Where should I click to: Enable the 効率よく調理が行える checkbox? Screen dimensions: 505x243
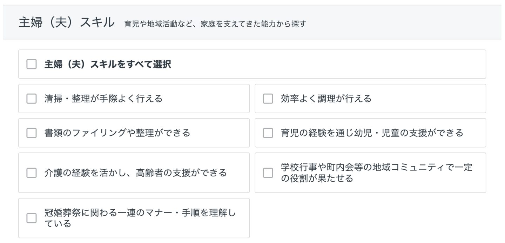pos(268,99)
